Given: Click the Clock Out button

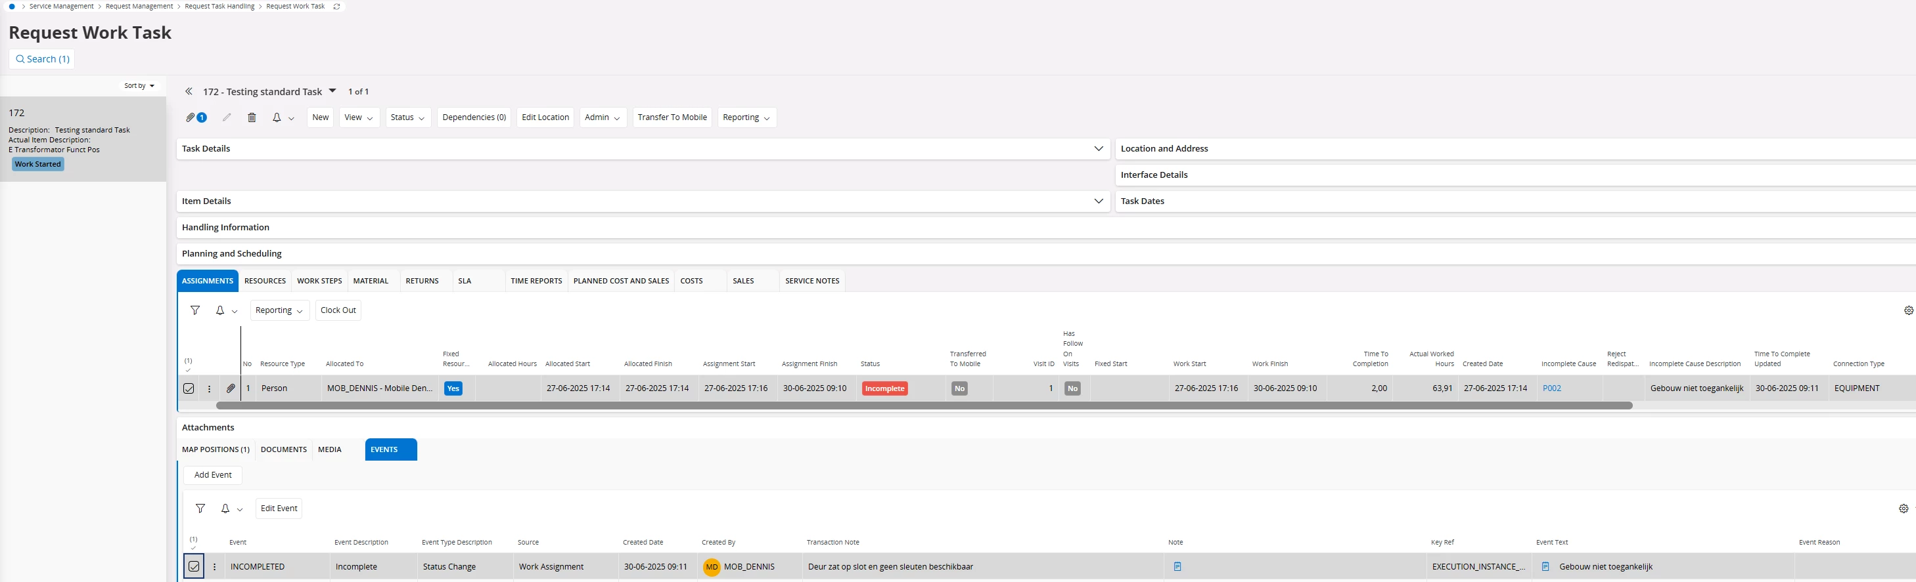Looking at the screenshot, I should [x=338, y=310].
